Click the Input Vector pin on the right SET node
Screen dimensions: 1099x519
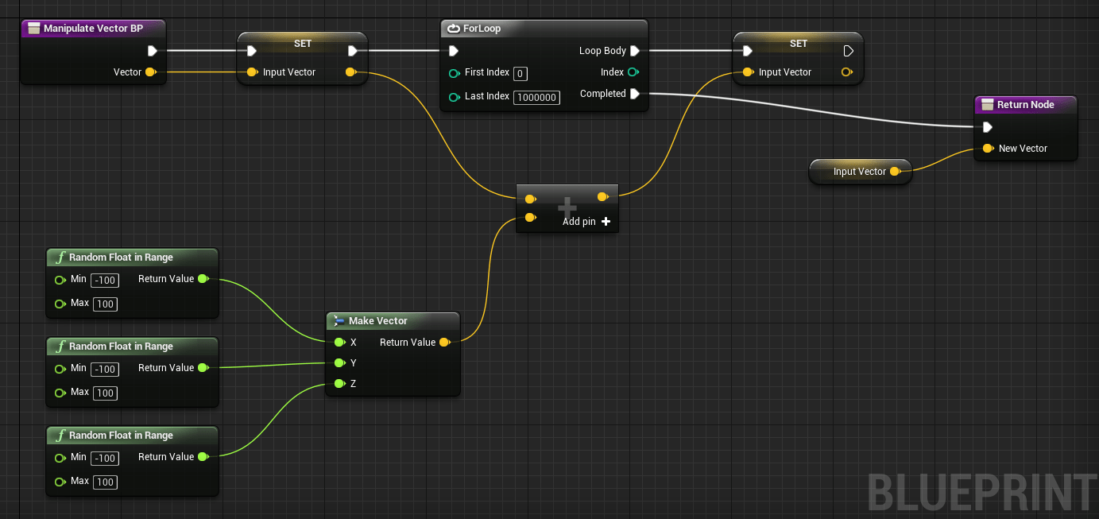748,72
